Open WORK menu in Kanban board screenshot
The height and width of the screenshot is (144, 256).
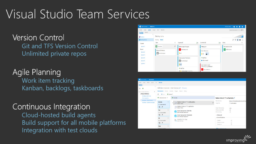click(x=149, y=30)
